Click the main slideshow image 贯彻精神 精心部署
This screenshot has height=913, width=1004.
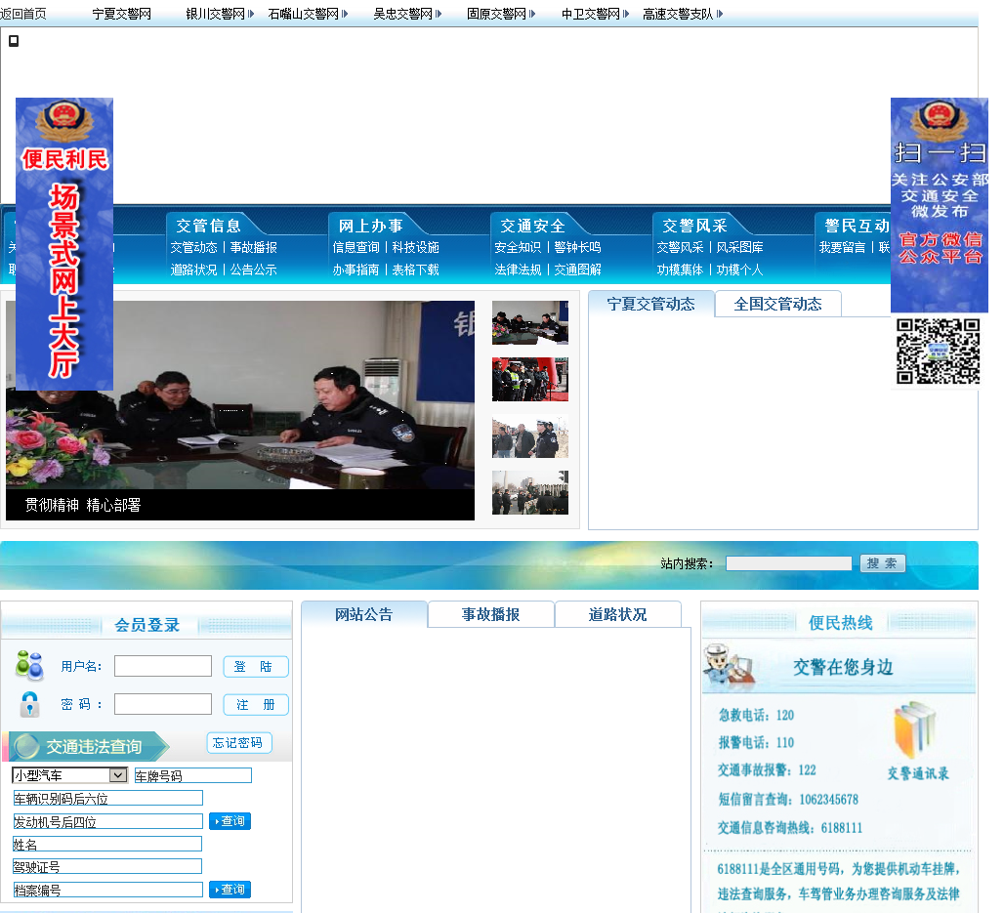(x=240, y=410)
